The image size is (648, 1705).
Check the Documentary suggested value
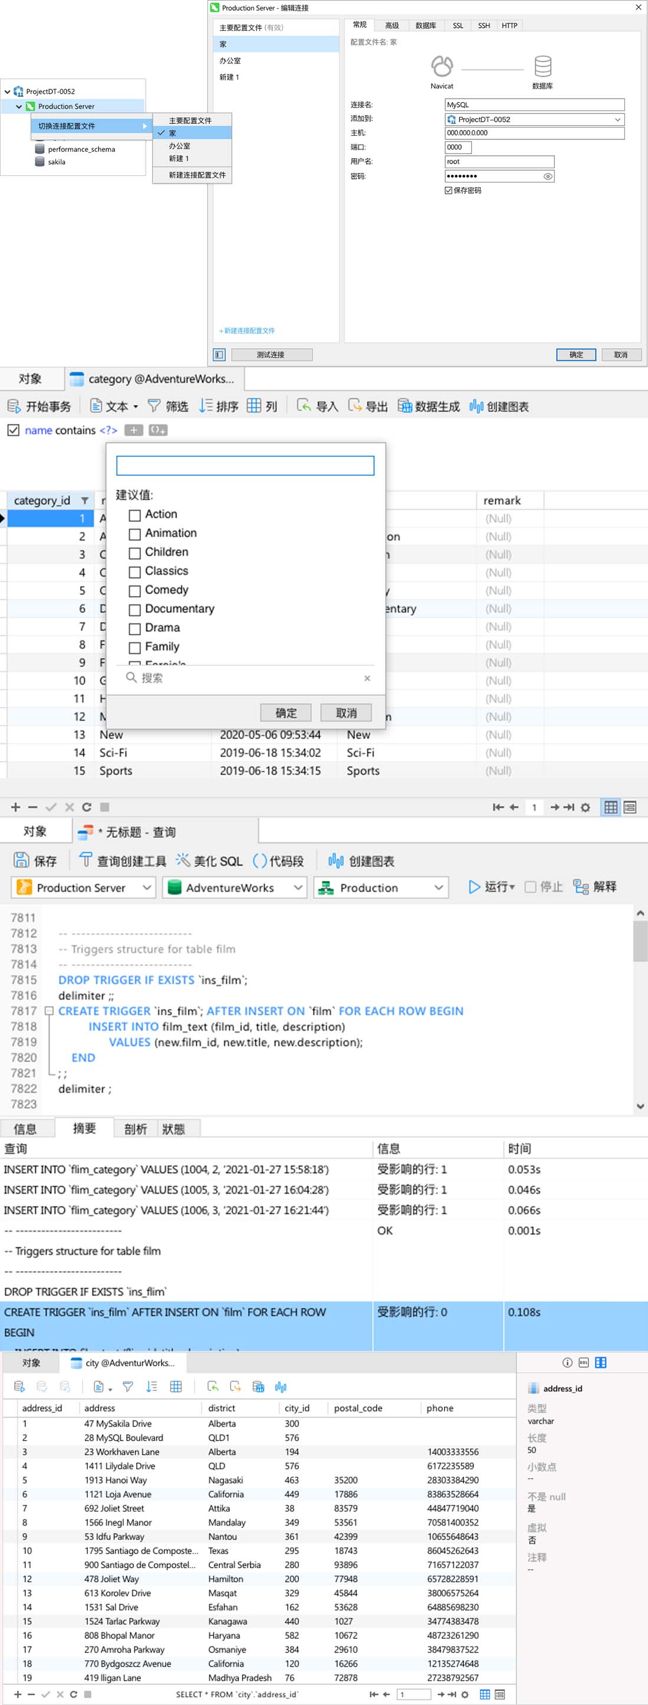pos(135,610)
